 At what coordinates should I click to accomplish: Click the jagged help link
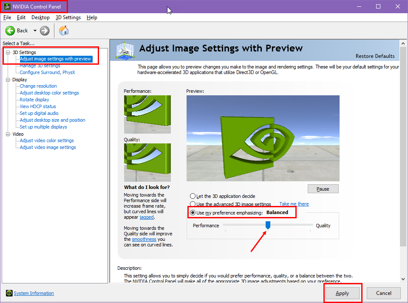147,217
